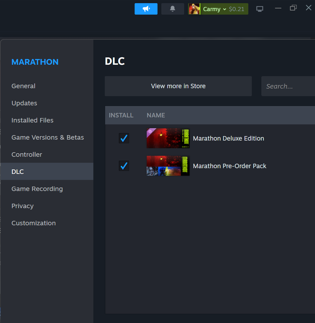Open the Customization section
Screen dimensions: 315x323
tap(34, 223)
